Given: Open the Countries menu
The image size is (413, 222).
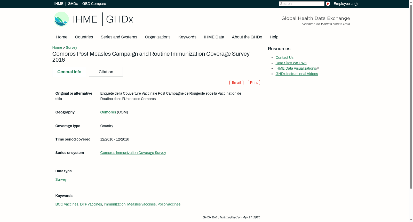Looking at the screenshot, I should coord(84,37).
